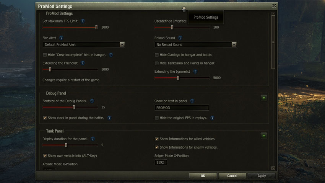Click info icon next to Reload Sound
325x183 pixels.
coord(180,38)
